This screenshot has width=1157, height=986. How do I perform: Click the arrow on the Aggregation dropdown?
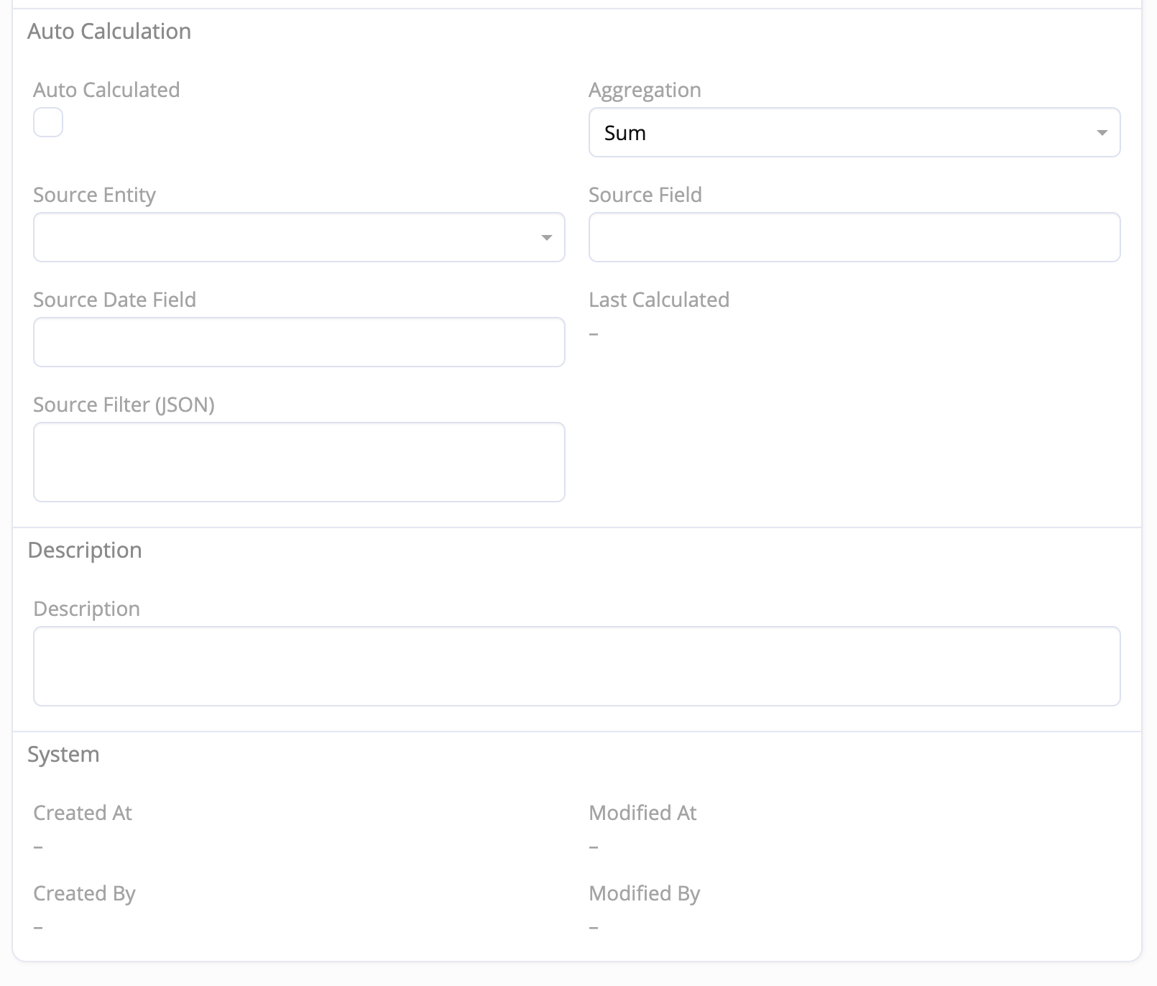(x=1102, y=132)
